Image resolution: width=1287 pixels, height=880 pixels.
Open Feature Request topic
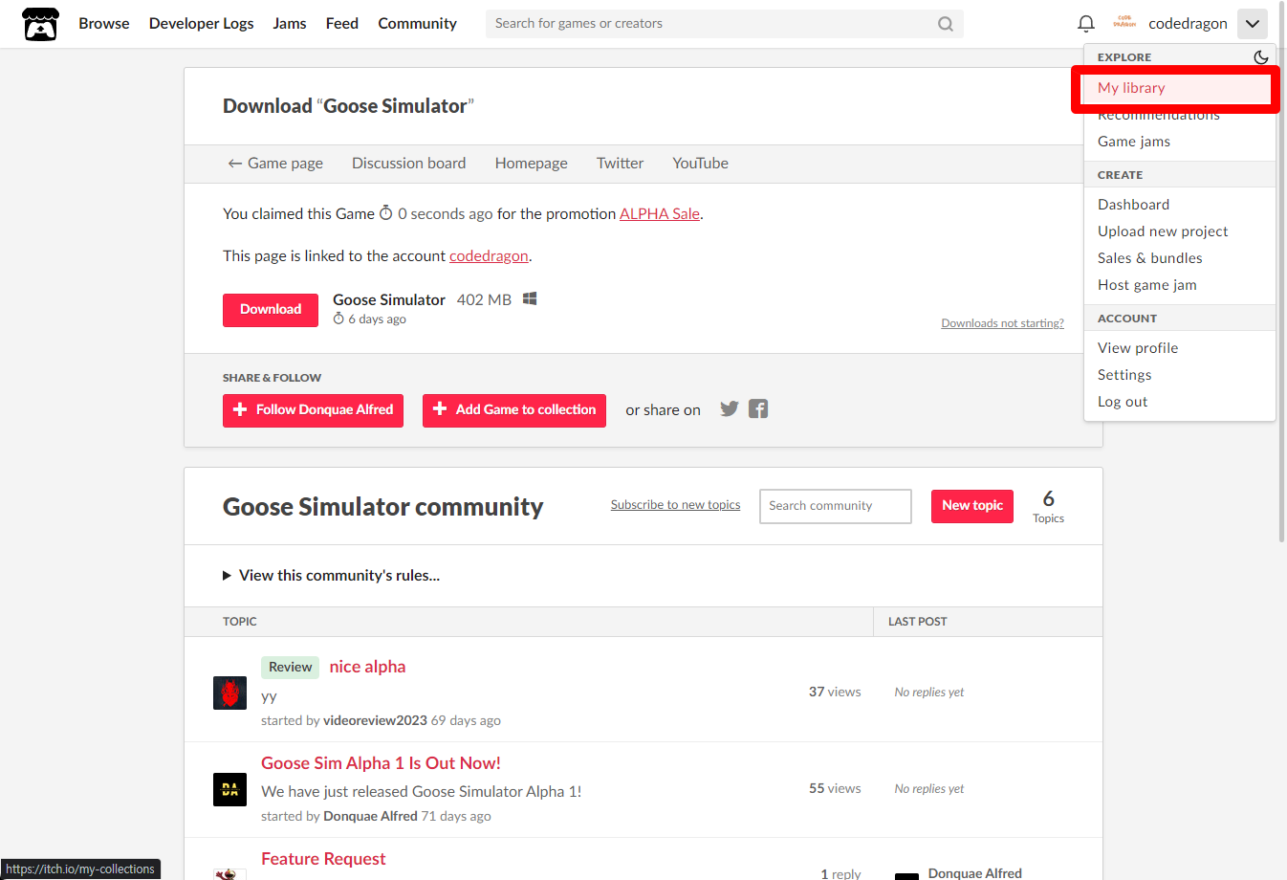(x=323, y=859)
